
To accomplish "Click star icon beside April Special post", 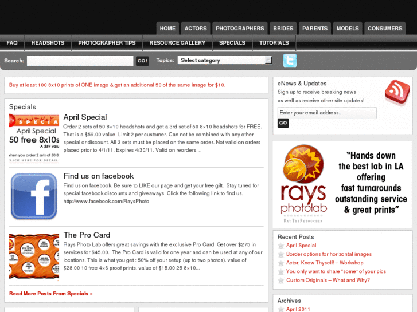I will (x=280, y=246).
